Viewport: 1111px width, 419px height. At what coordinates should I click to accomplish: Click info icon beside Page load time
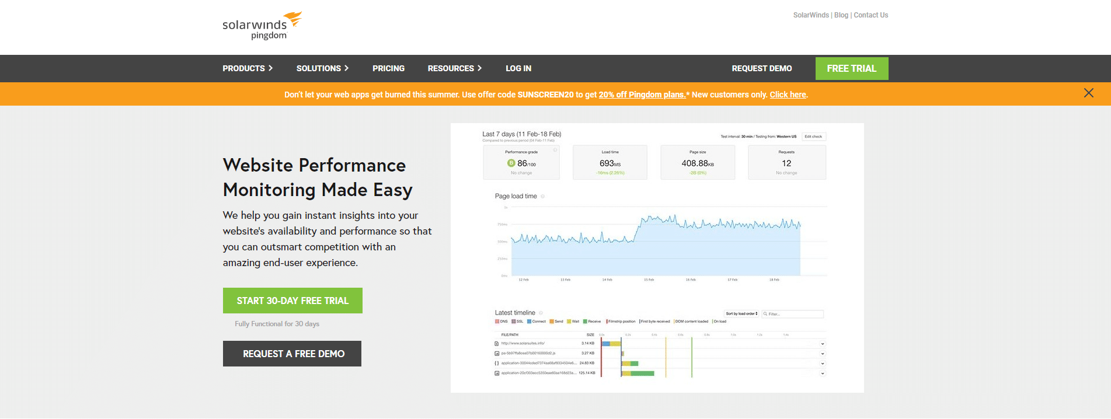[542, 197]
